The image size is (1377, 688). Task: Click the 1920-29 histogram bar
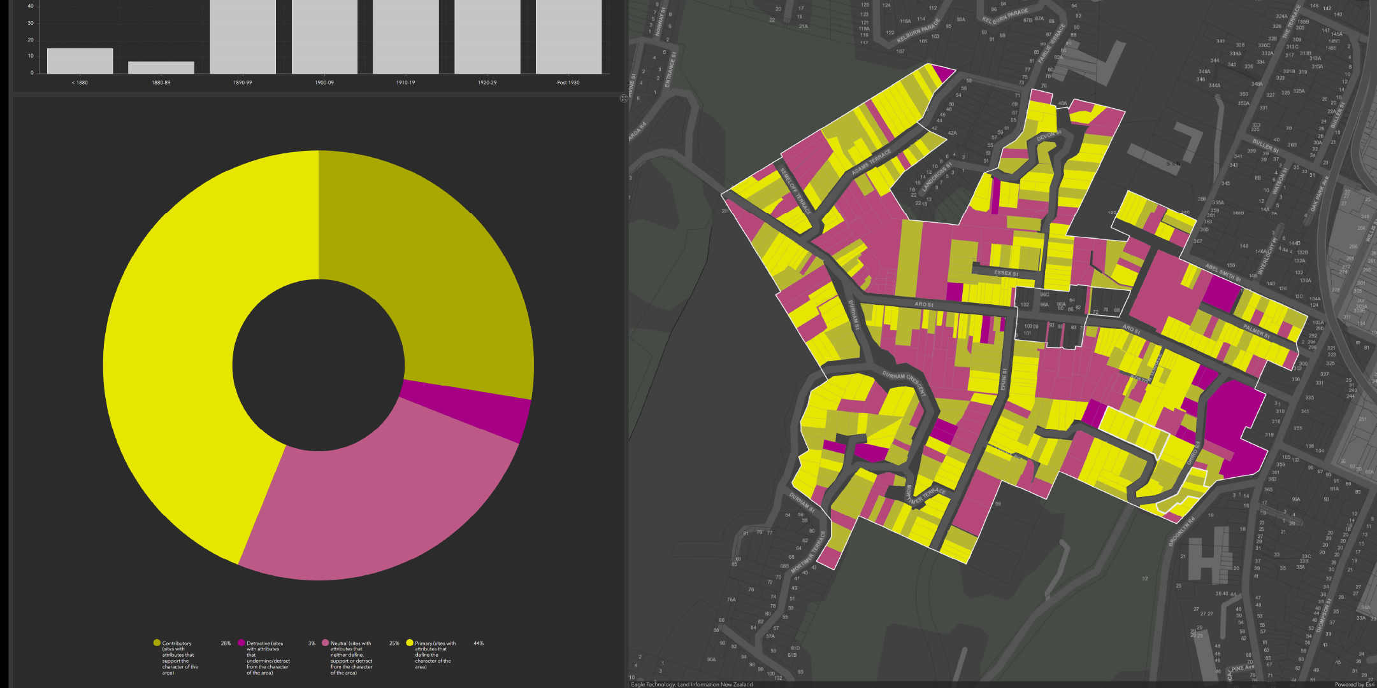487,37
